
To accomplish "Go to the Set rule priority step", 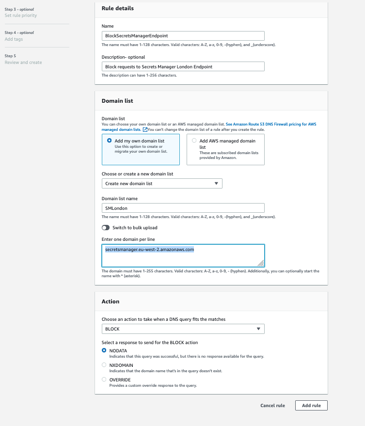I will coord(20,15).
